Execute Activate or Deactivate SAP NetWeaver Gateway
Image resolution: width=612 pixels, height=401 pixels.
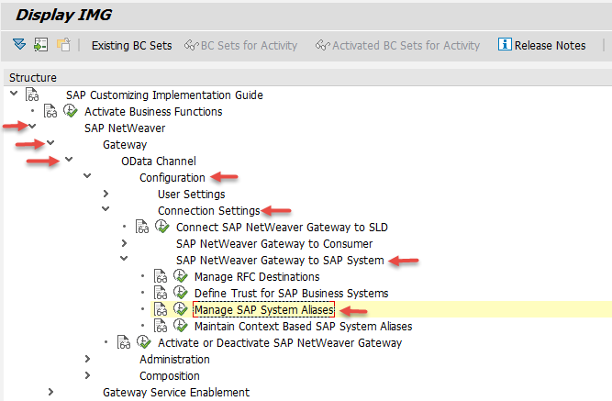[144, 343]
